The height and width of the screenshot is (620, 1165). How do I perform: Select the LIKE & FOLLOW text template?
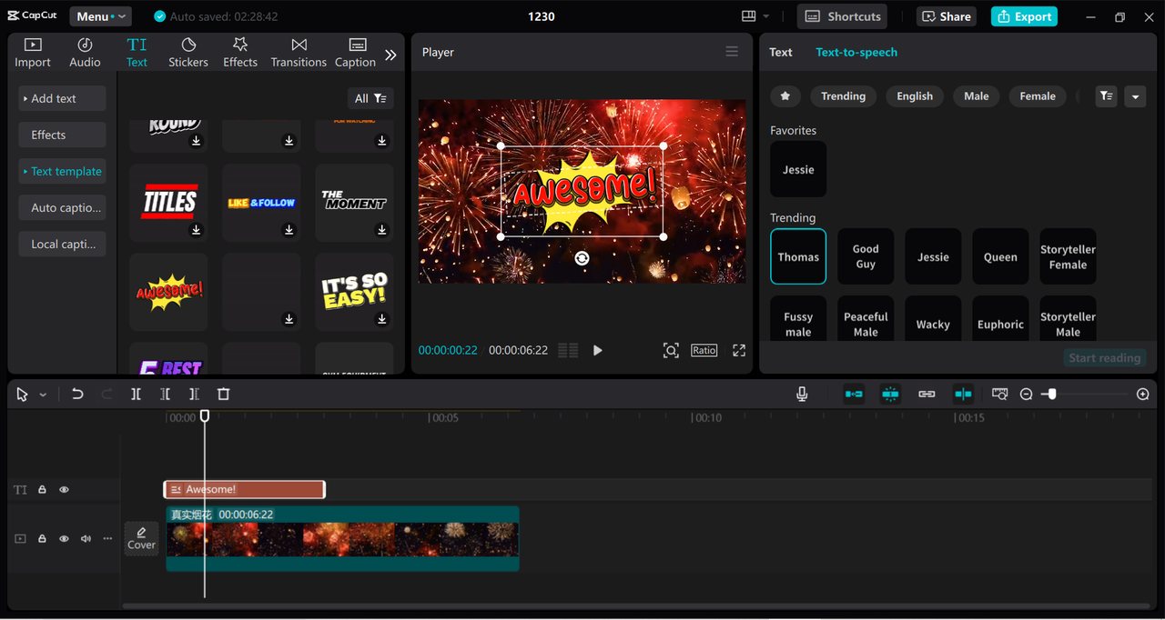(x=261, y=202)
